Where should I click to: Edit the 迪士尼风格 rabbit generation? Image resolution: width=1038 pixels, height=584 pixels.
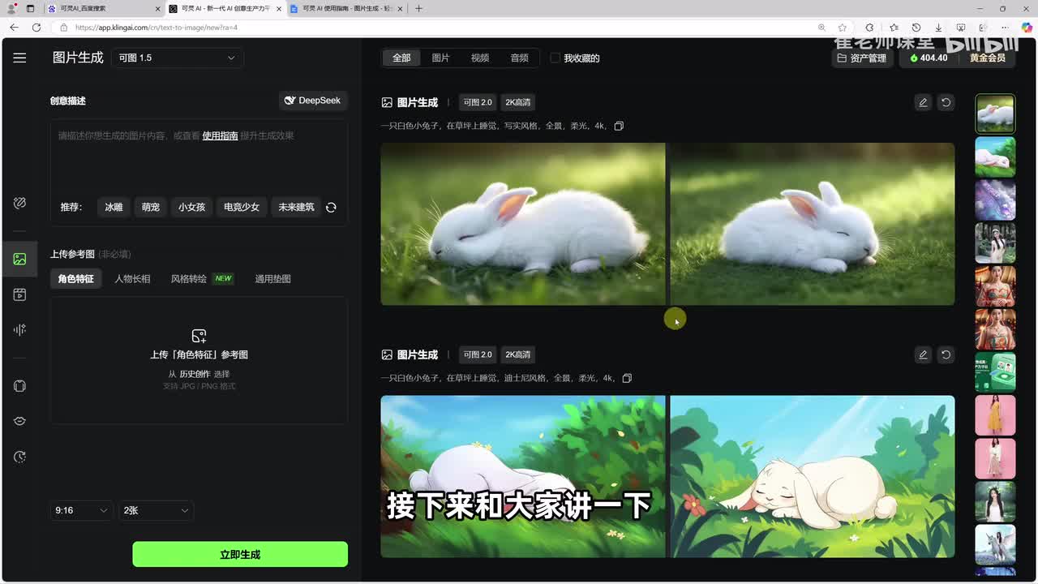click(923, 354)
